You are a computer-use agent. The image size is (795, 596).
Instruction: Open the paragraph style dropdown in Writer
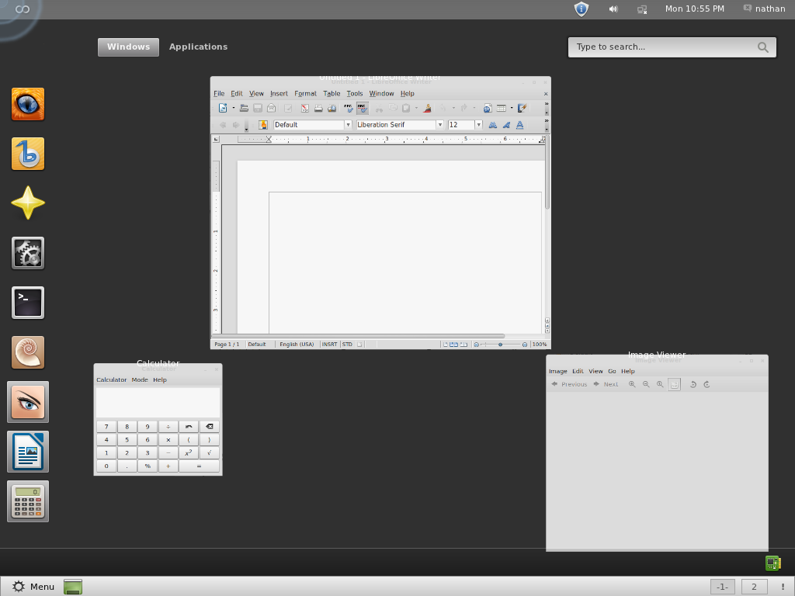(347, 124)
